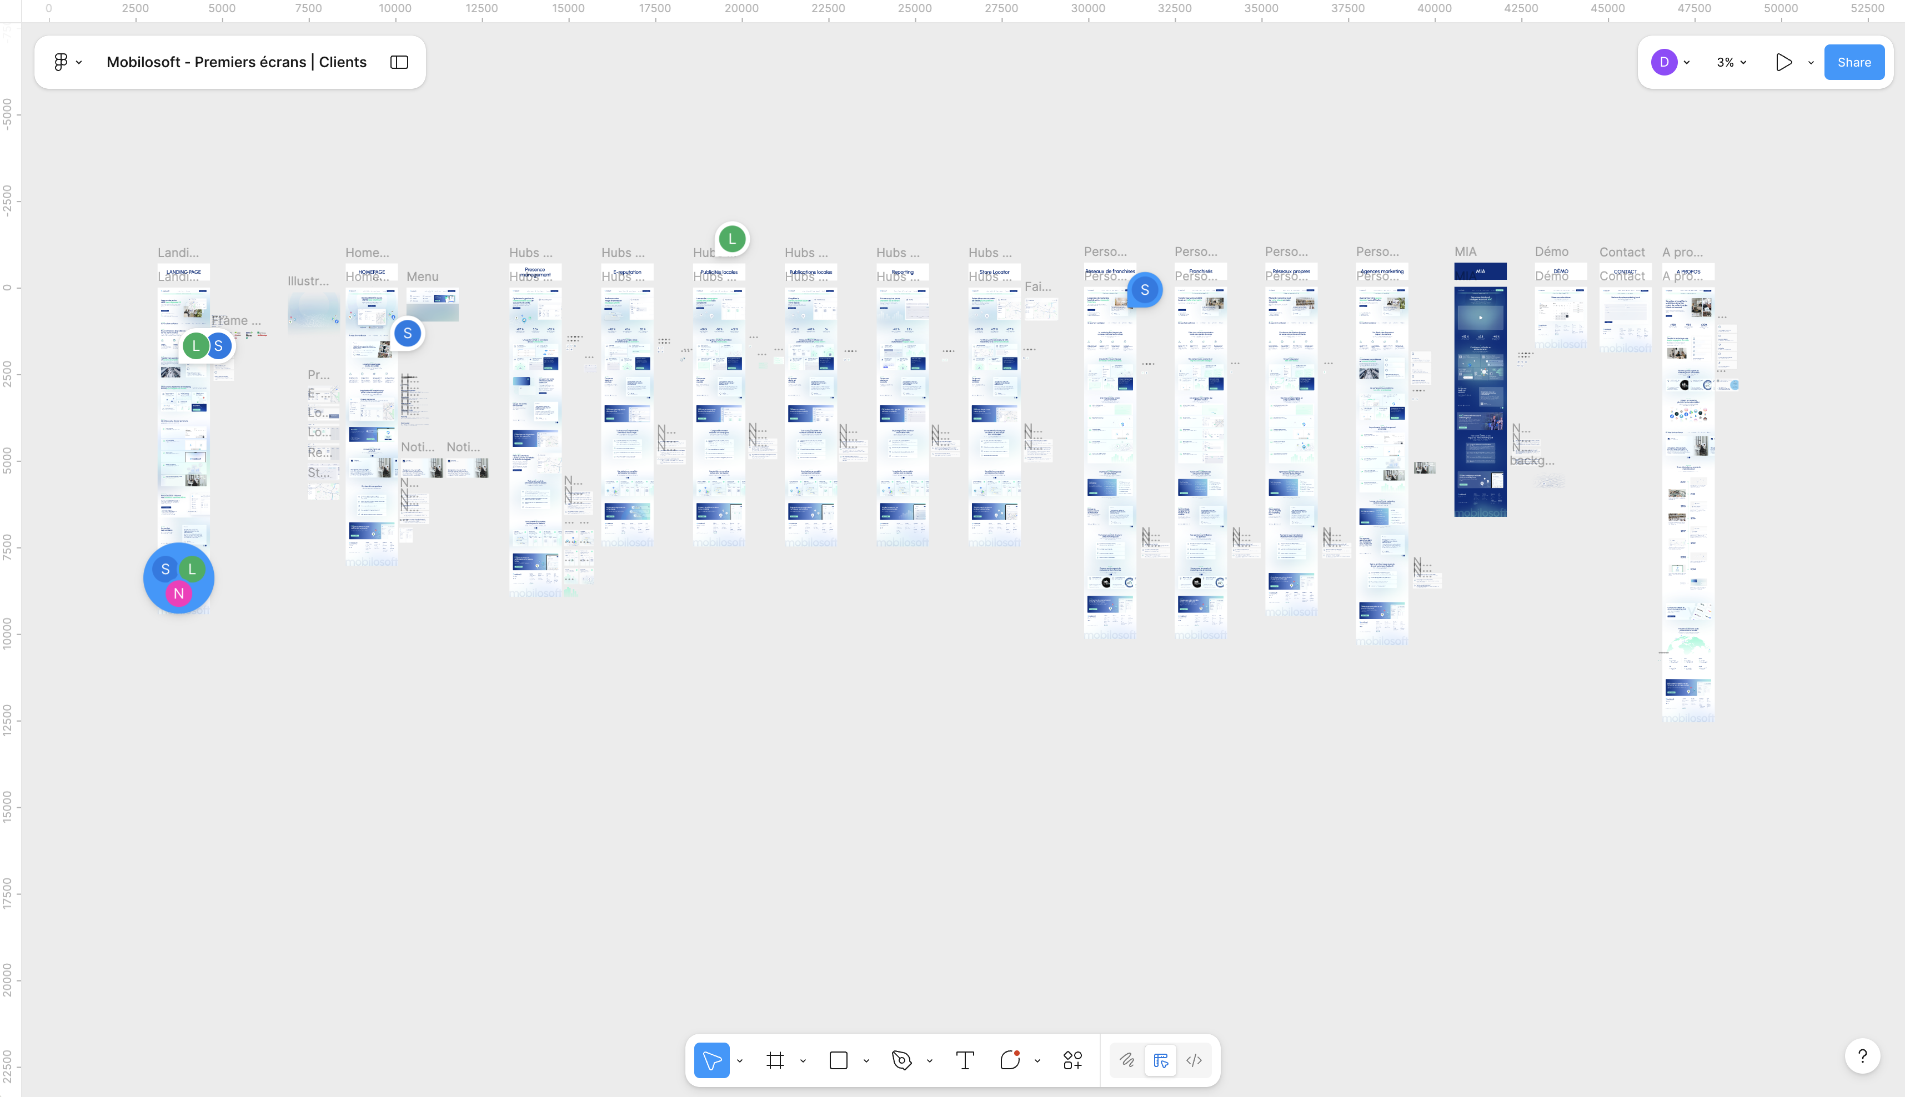Select the Pen tool
This screenshot has height=1097, width=1905.
[x=901, y=1060]
